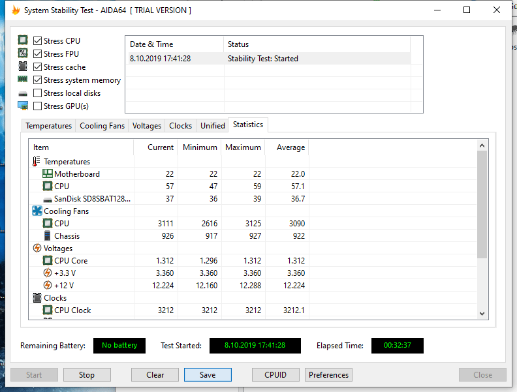This screenshot has height=392, width=517.
Task: Uncheck the Stress FPU checkbox
Action: coord(38,53)
